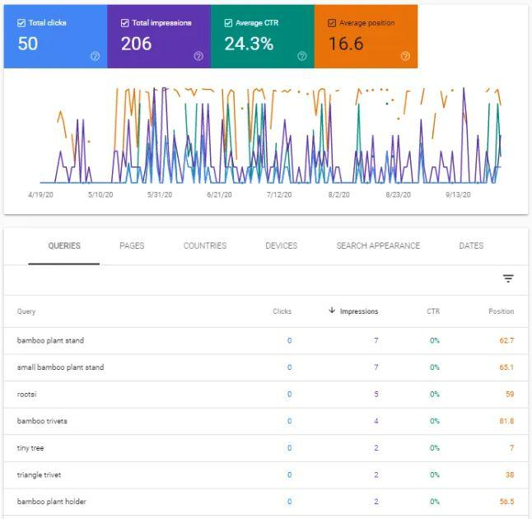The height and width of the screenshot is (519, 532).
Task: Uncheck the Total clicks checkbox
Action: click(x=21, y=23)
